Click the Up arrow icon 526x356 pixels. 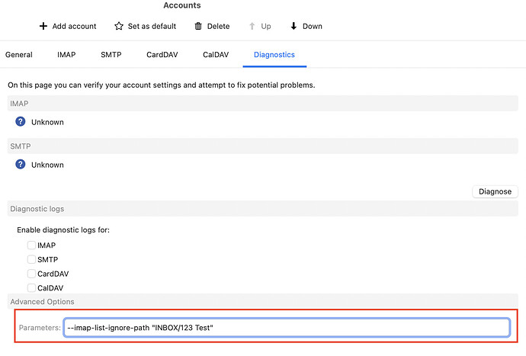tap(252, 26)
